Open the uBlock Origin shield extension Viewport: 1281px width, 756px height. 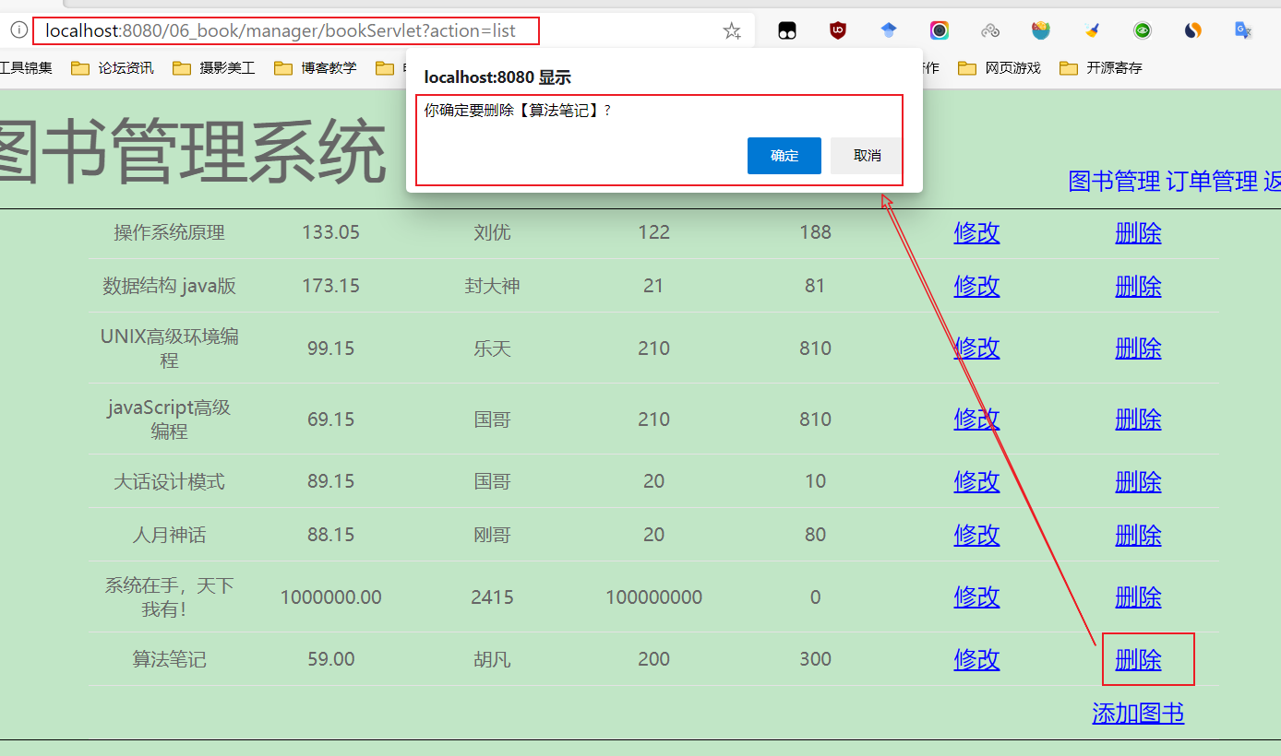click(838, 30)
